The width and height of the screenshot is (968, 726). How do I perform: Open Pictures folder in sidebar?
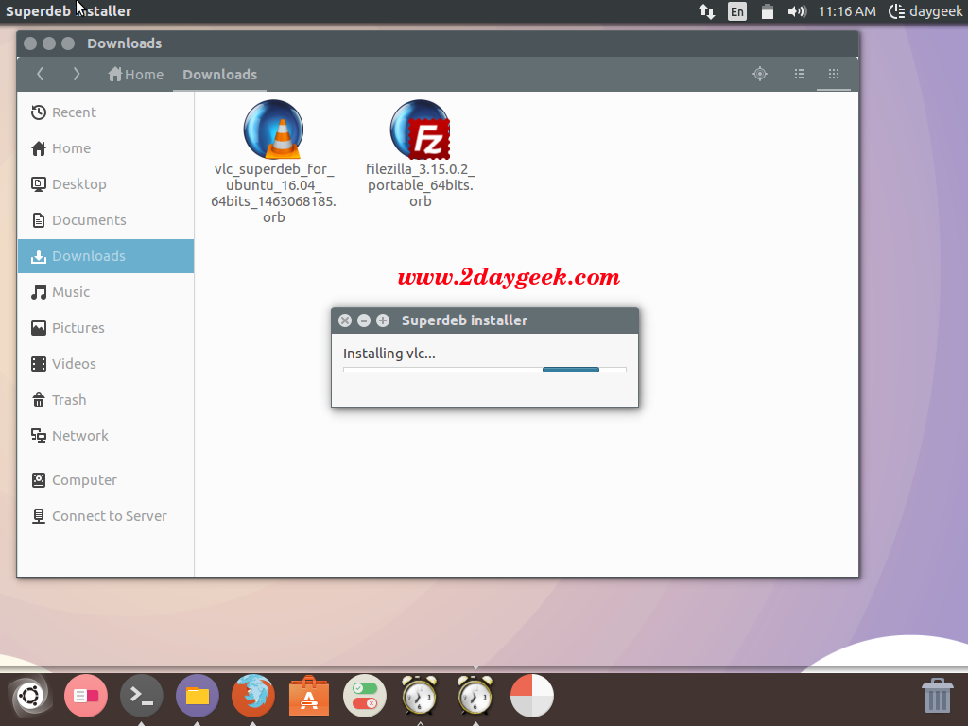point(106,328)
